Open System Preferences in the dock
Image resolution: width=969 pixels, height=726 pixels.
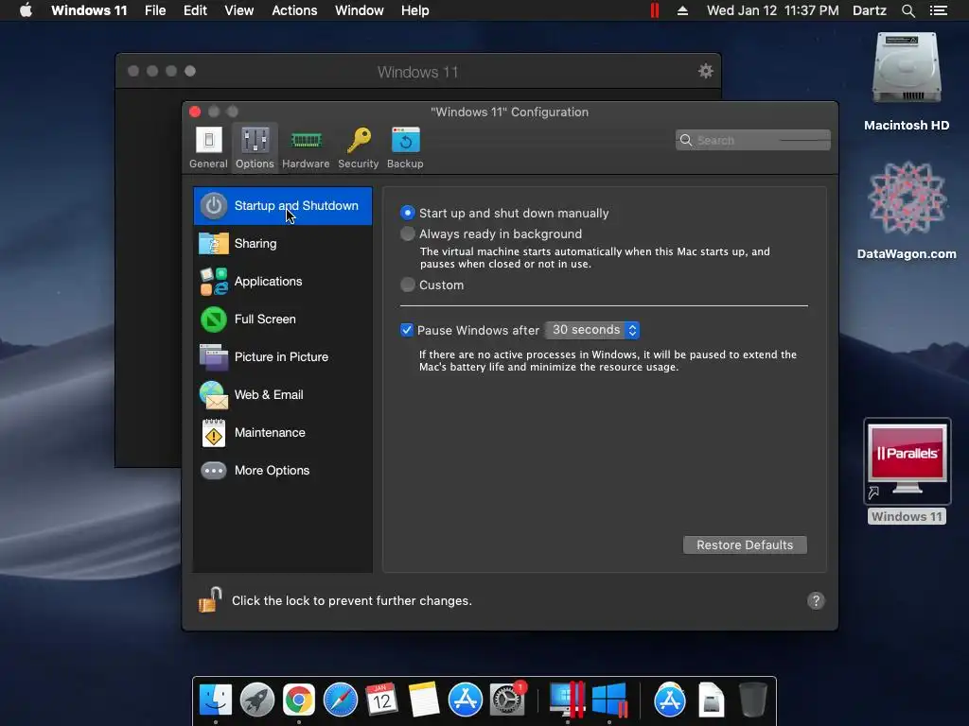(507, 700)
